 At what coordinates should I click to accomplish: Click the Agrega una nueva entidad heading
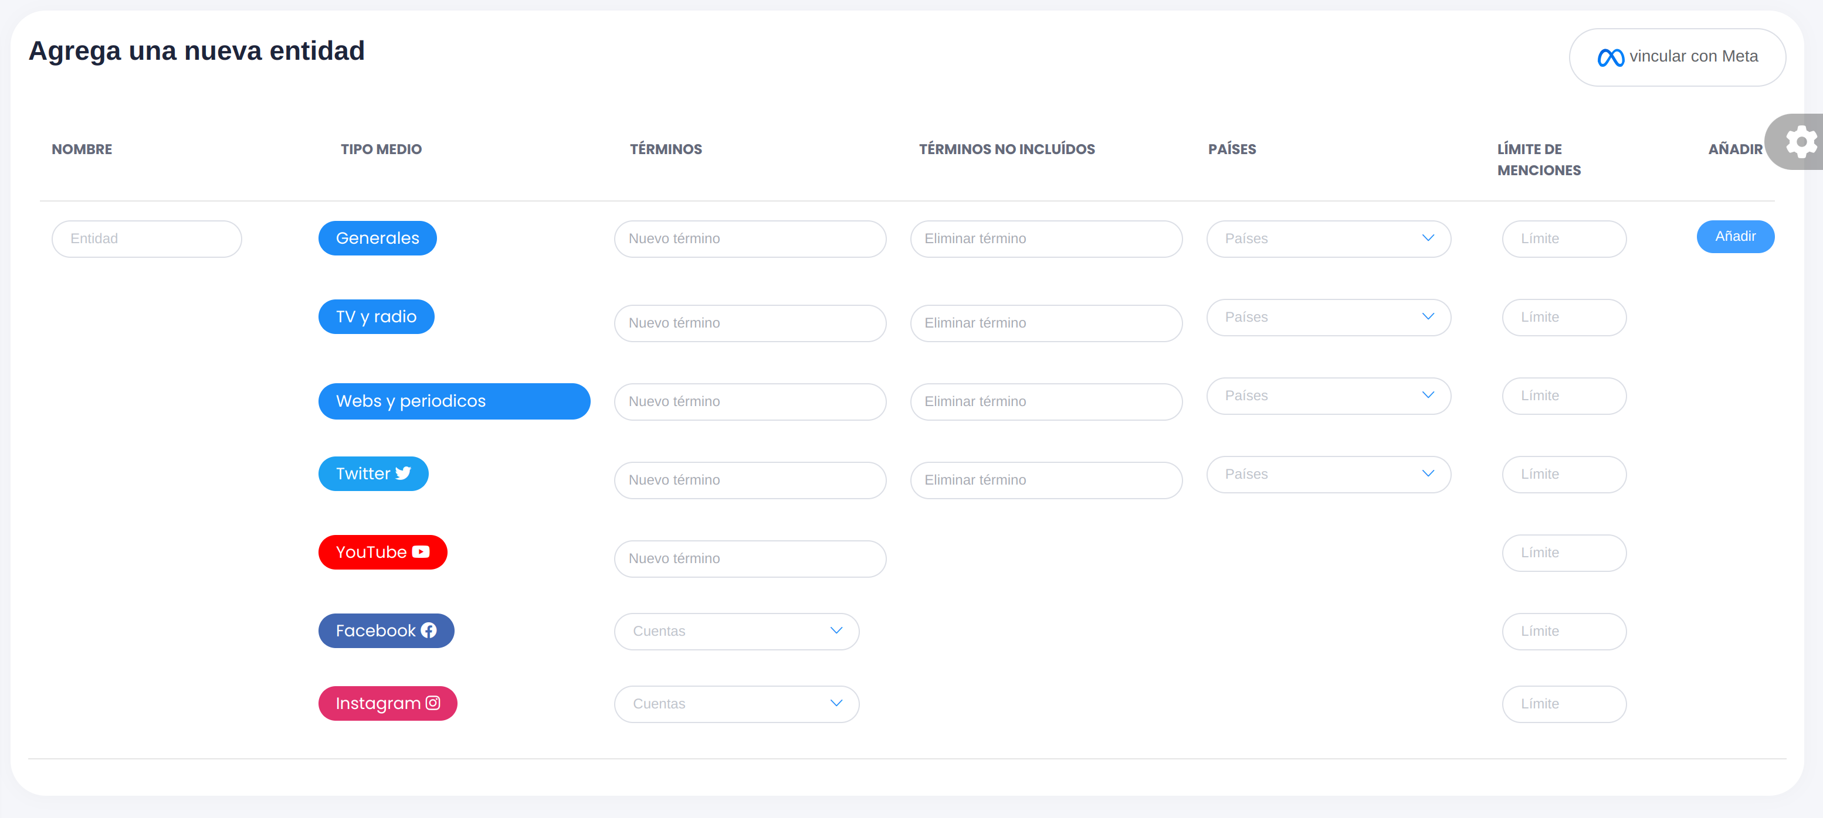(196, 51)
